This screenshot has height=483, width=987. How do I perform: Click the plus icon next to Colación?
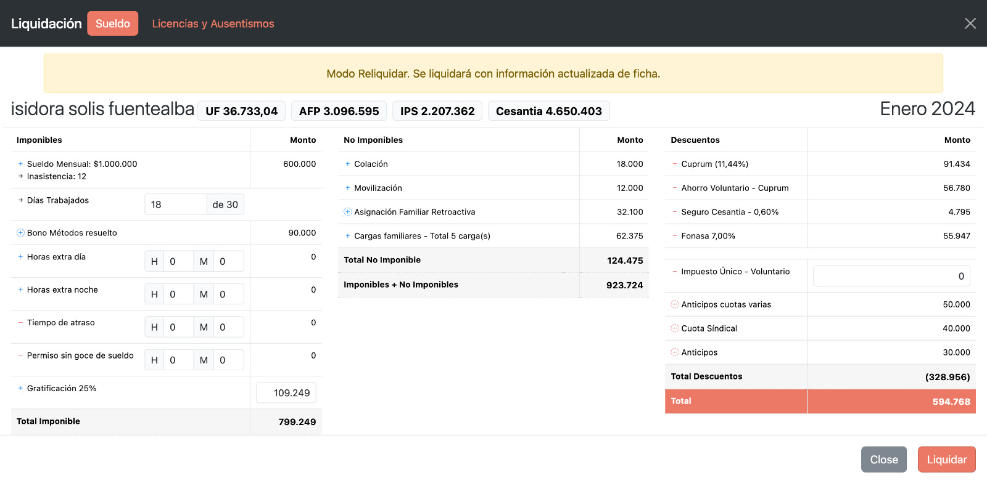tap(348, 164)
